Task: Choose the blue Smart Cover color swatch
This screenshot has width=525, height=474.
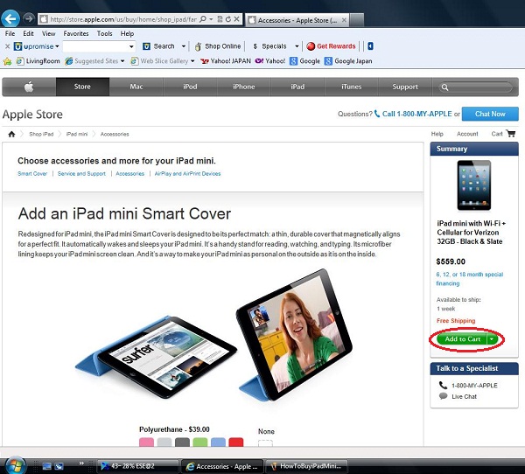Action: [218, 443]
